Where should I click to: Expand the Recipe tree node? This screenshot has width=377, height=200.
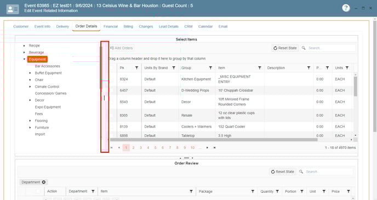[x=24, y=45]
